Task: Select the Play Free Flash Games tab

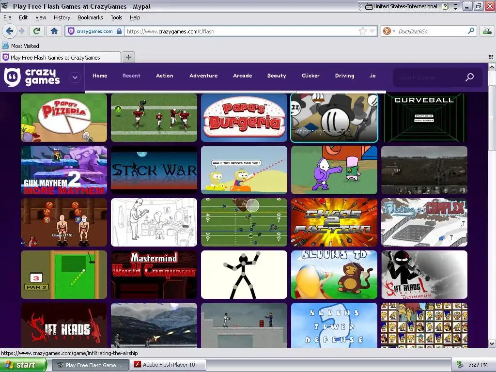Action: 61,57
